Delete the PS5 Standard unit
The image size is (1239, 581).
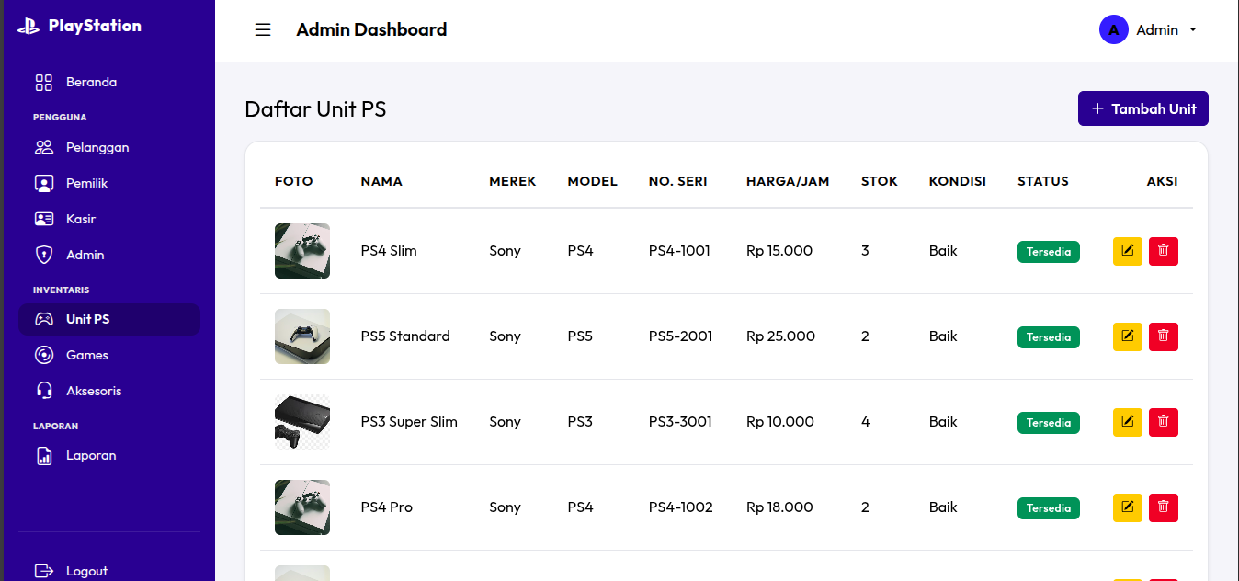[x=1164, y=336]
